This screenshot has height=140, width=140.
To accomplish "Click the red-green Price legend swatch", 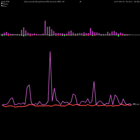I will (2, 6).
